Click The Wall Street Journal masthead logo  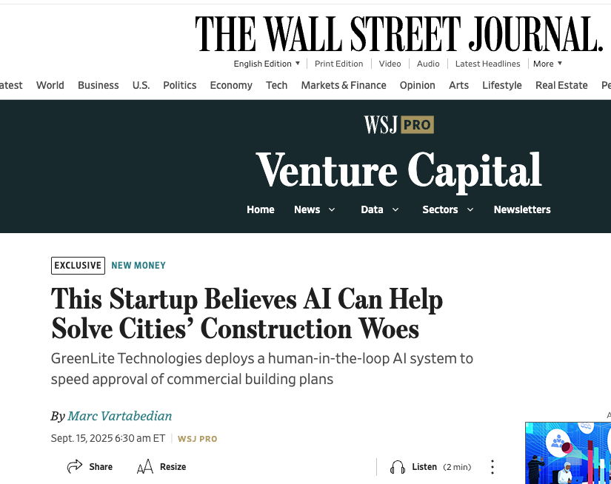399,34
